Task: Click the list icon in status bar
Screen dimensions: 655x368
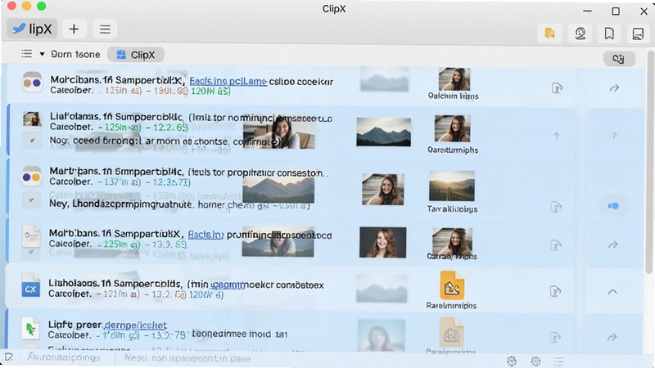Action: [x=559, y=361]
